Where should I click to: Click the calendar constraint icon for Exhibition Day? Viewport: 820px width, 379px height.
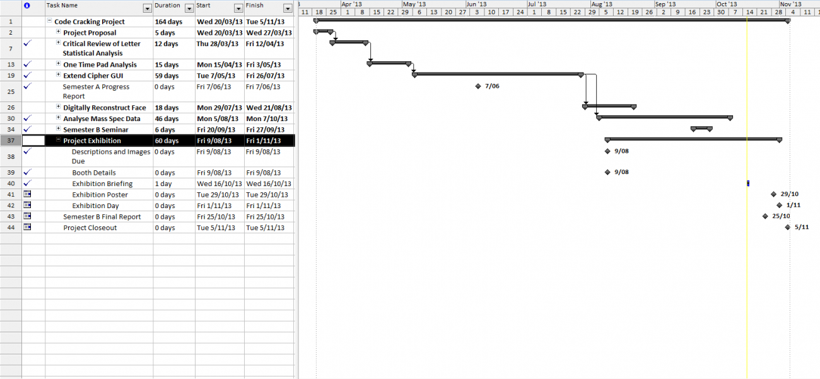click(26, 206)
